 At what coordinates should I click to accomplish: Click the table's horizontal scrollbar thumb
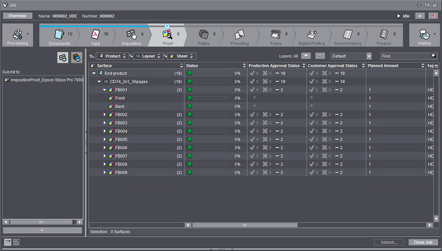click(x=245, y=225)
